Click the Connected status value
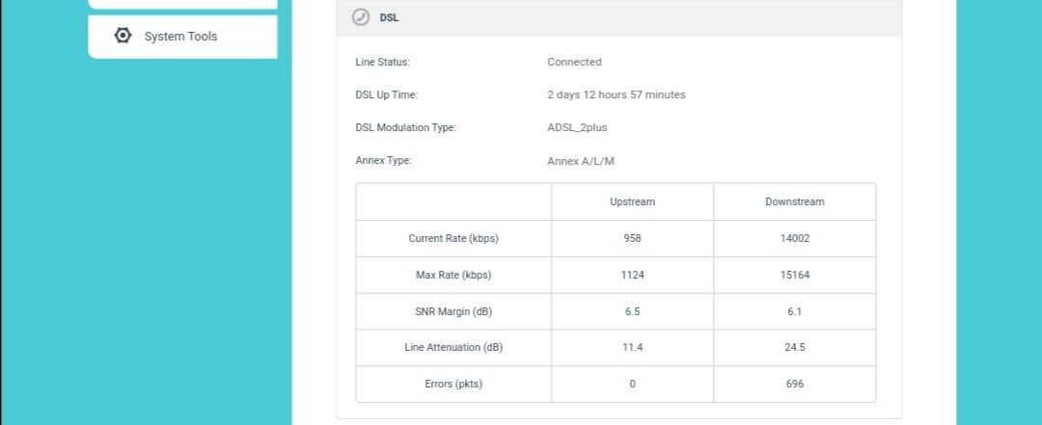1042x425 pixels. (574, 62)
